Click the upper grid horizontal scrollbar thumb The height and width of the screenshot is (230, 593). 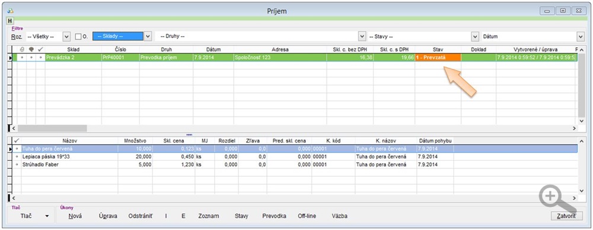[52, 128]
